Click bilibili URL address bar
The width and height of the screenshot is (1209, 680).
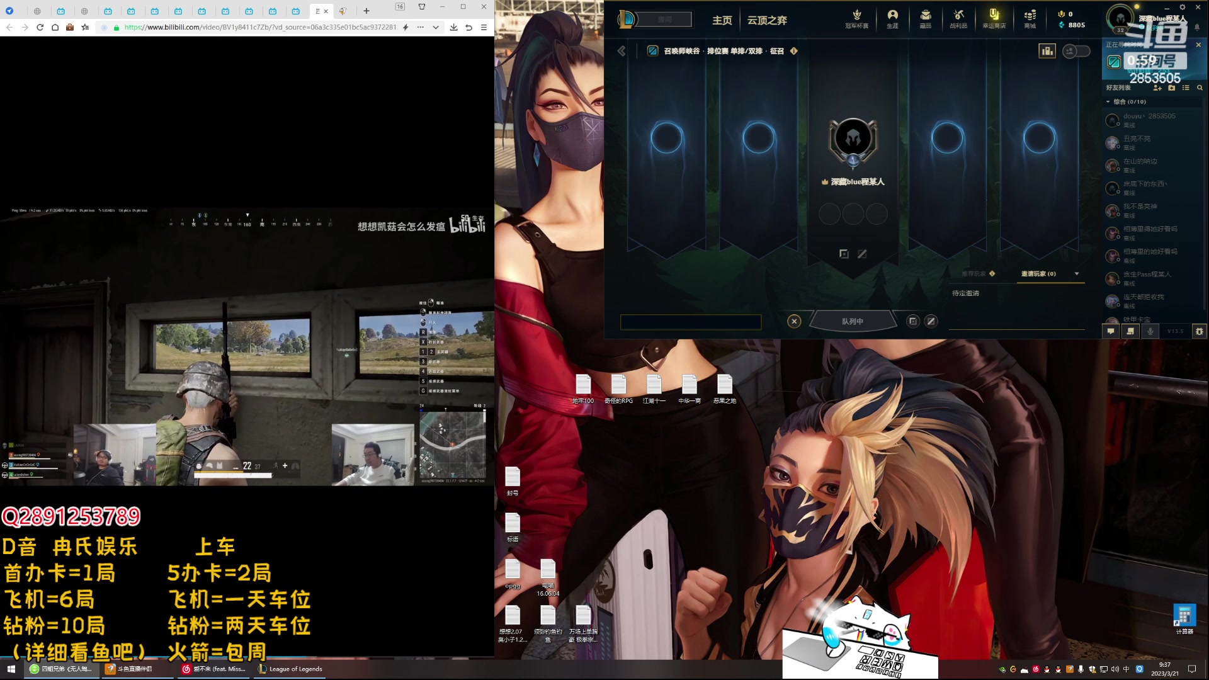[260, 27]
